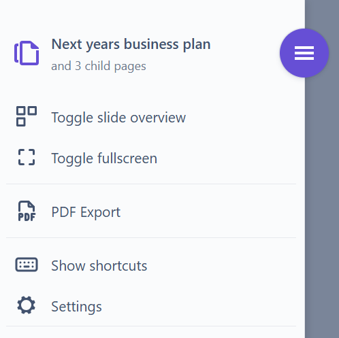This screenshot has height=338, width=339.
Task: Dismiss menu by clicking the gray backdrop
Action: pos(322,204)
